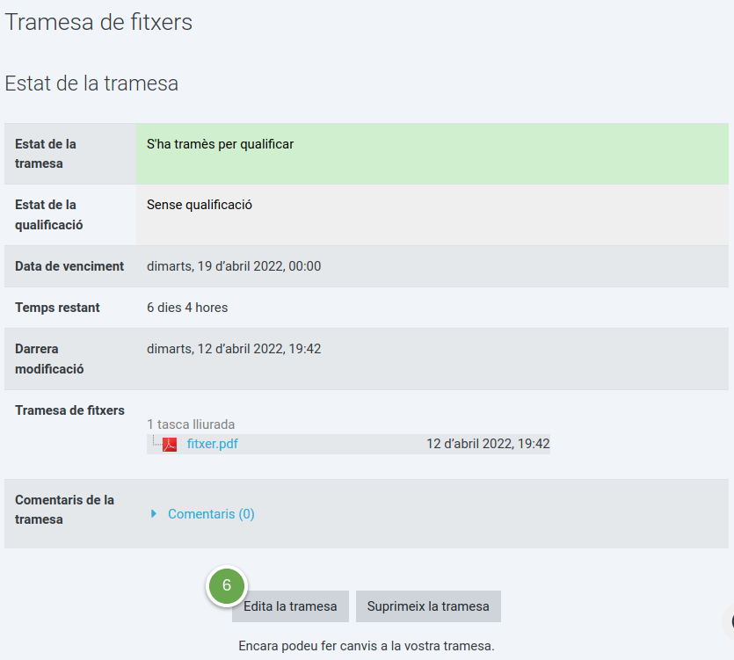Click the green S'ha tramès per qualificar cell
Image resolution: width=734 pixels, height=660 pixels.
click(x=432, y=154)
